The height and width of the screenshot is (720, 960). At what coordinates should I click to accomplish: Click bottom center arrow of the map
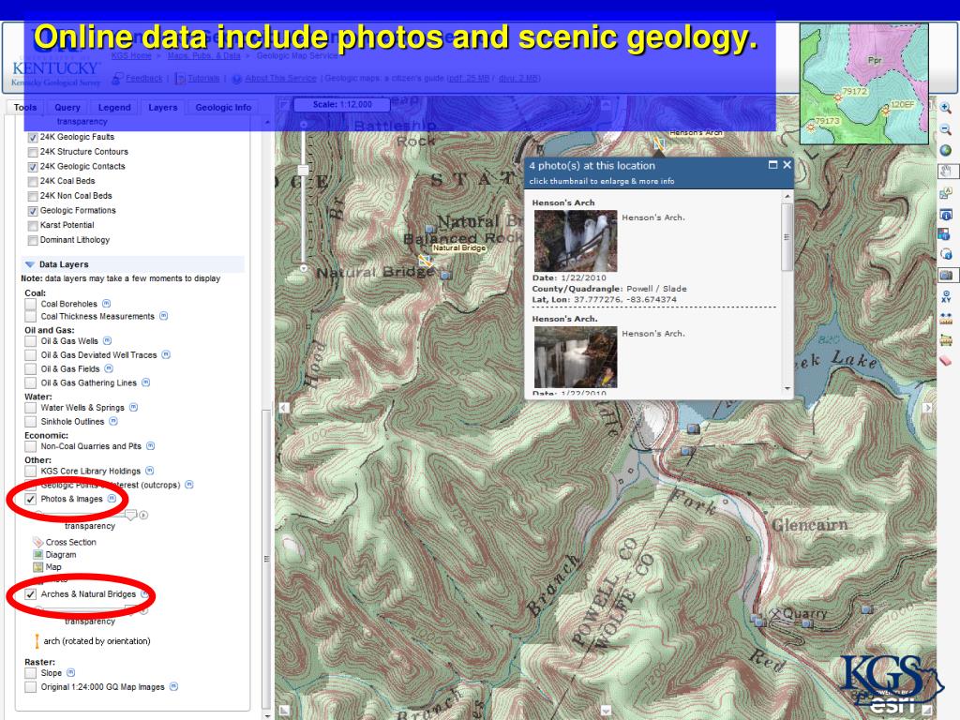606,711
